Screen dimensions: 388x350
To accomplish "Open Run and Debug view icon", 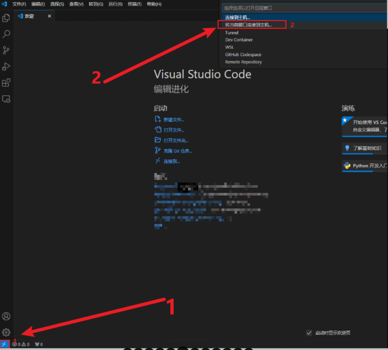I will pos(6,66).
